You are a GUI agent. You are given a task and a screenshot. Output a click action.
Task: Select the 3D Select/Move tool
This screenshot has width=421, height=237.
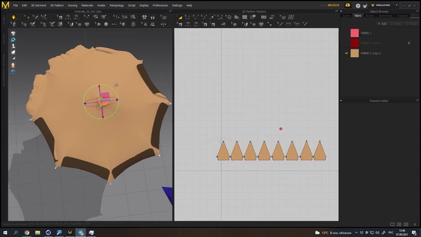pos(28,17)
